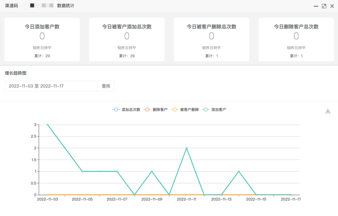The height and width of the screenshot is (216, 338).
Task: Click the 增长趋势图 section heading
Action: tap(16, 73)
